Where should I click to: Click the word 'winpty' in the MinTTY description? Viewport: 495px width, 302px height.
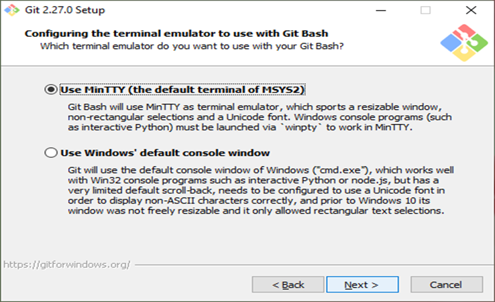click(305, 128)
